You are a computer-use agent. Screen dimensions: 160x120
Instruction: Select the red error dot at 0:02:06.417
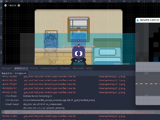[x=4, y=88]
